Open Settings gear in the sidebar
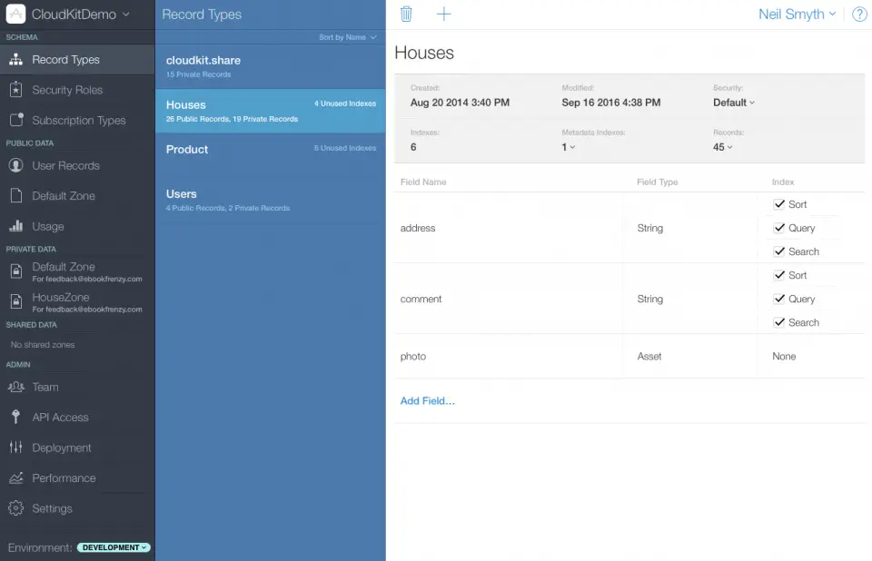 [x=15, y=508]
